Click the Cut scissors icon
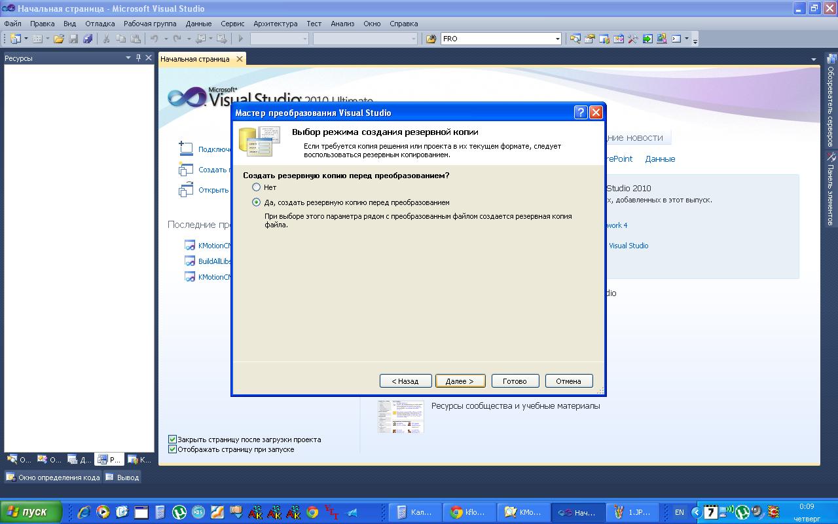Screen dimensions: 838x524 click(x=106, y=39)
